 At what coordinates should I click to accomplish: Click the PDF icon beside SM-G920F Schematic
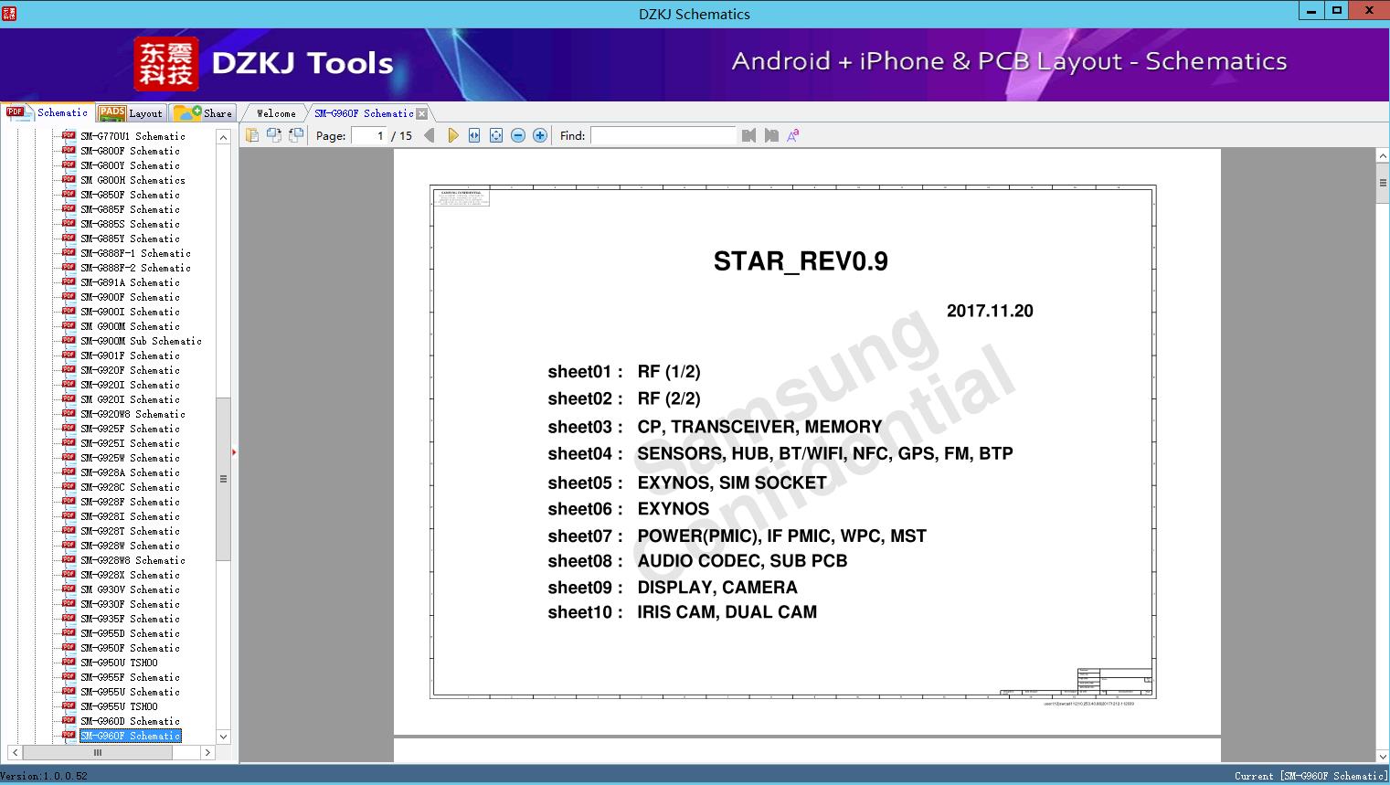[69, 369]
